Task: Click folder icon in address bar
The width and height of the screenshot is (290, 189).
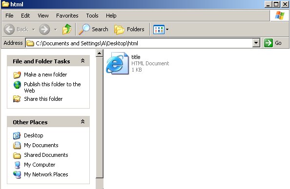Action: click(30, 43)
